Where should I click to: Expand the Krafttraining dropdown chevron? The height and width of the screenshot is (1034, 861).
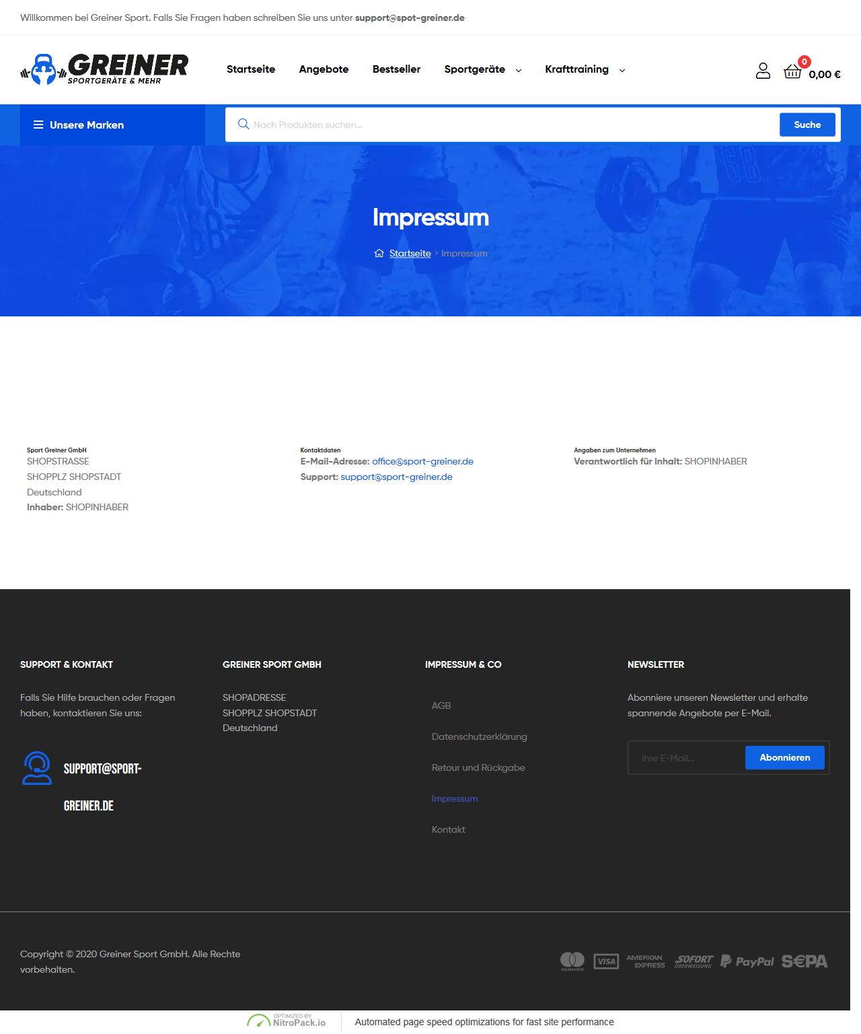pos(622,70)
